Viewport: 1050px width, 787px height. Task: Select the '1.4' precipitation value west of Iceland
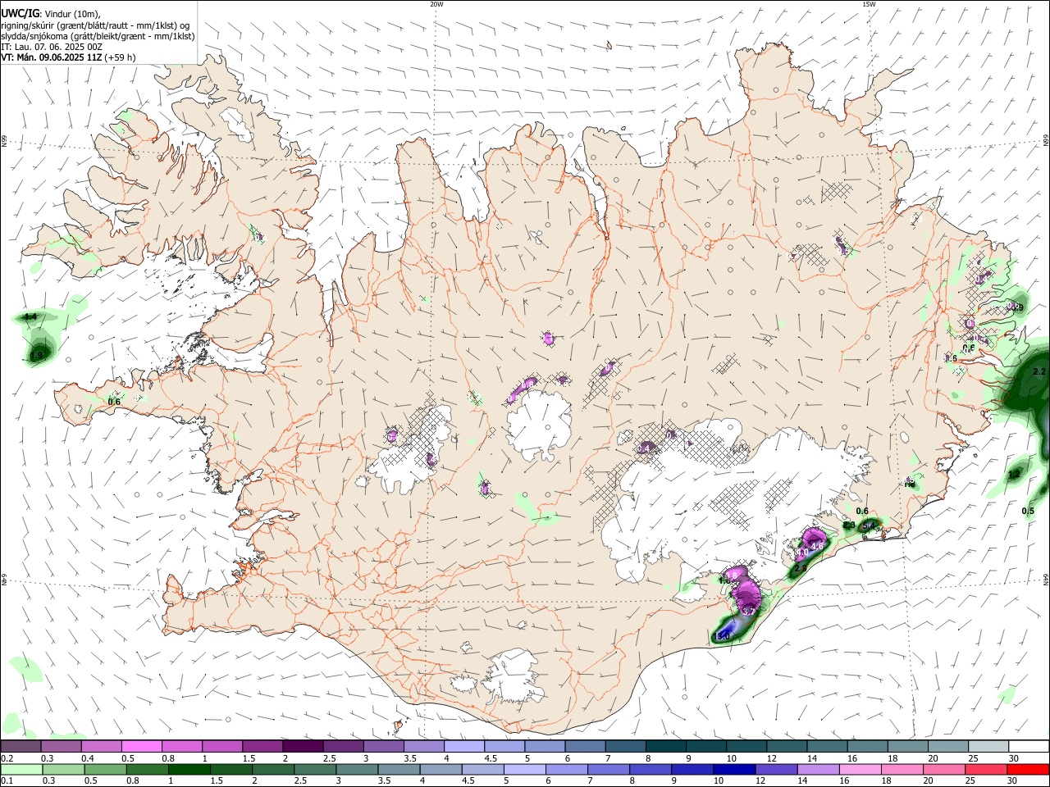[x=30, y=316]
